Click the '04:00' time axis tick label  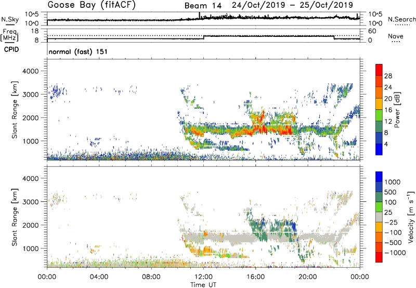tap(99, 277)
